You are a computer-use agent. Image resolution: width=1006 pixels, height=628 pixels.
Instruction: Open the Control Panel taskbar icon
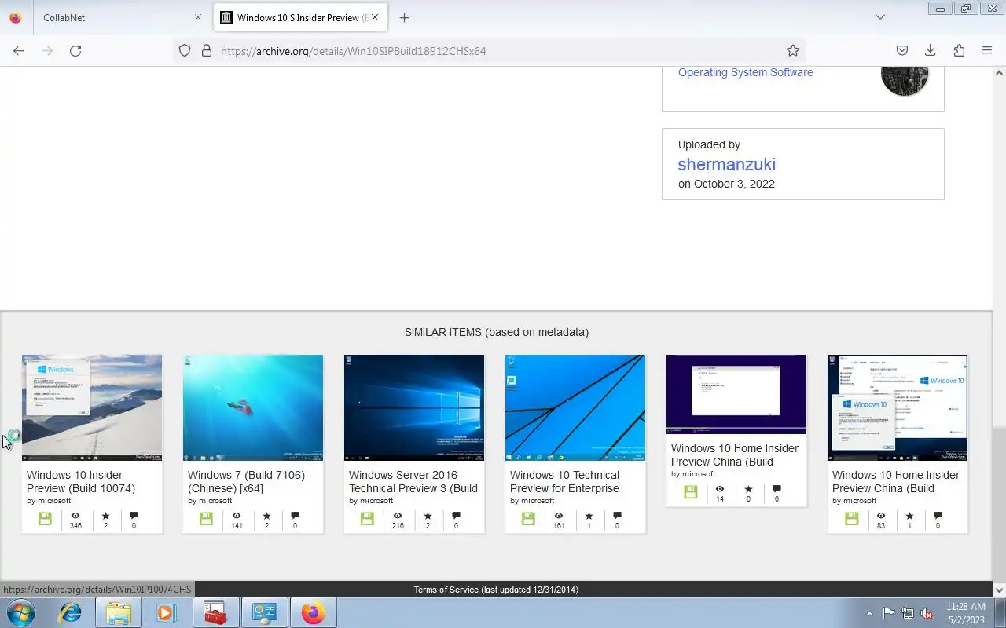(x=264, y=612)
